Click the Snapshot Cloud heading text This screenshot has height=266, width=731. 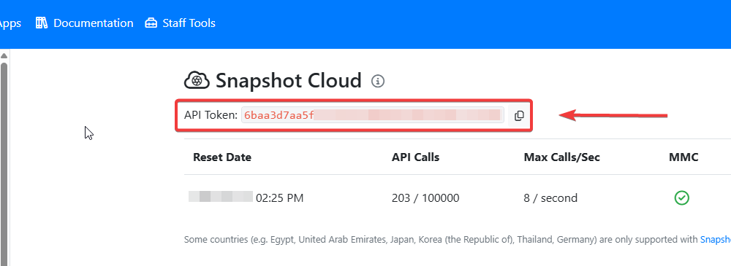(288, 80)
